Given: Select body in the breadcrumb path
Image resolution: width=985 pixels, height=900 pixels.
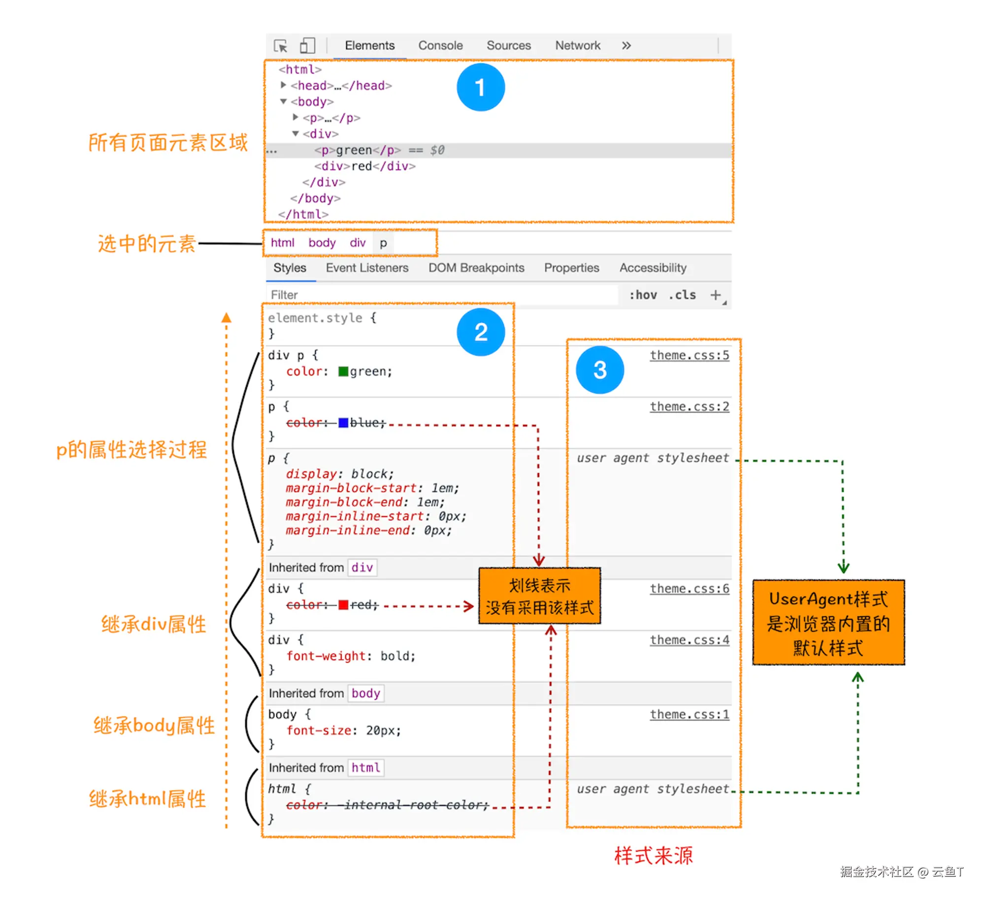Looking at the screenshot, I should pos(322,243).
